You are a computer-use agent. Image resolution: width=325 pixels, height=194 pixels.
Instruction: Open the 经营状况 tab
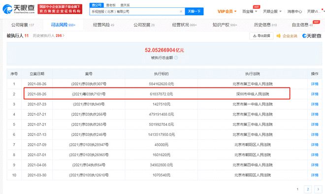(x=184, y=25)
